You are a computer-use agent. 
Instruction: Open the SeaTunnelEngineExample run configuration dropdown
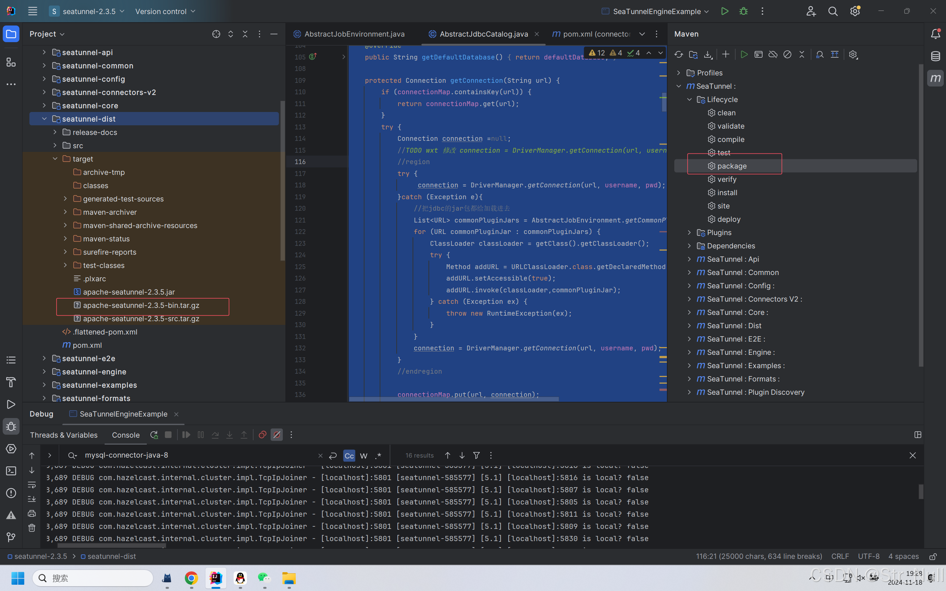point(655,11)
